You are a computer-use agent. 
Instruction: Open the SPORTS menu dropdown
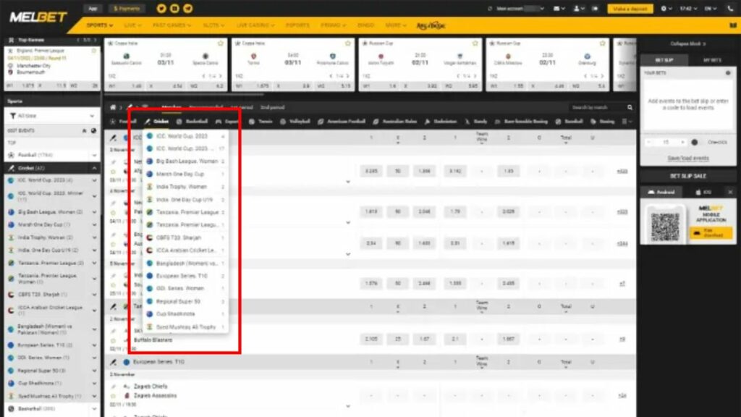(x=99, y=25)
